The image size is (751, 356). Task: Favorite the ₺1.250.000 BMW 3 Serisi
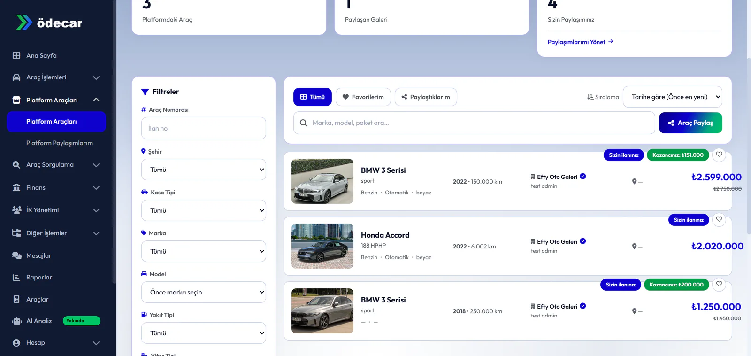point(719,284)
